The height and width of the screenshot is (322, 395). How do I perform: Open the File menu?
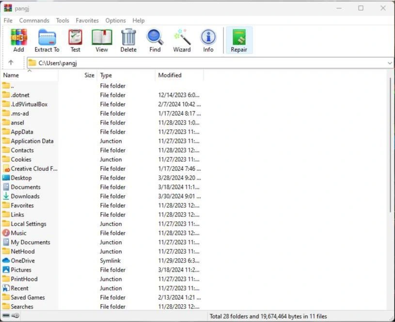8,21
